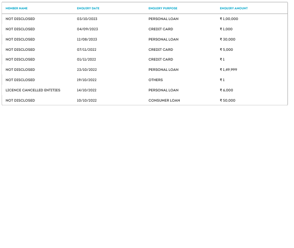Click the ₹1,49,999 amount cell
This screenshot has width=294, height=248.
pyautogui.click(x=229, y=70)
